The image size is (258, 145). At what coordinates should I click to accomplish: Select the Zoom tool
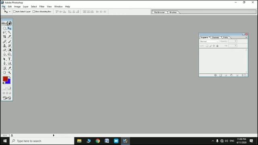9,72
